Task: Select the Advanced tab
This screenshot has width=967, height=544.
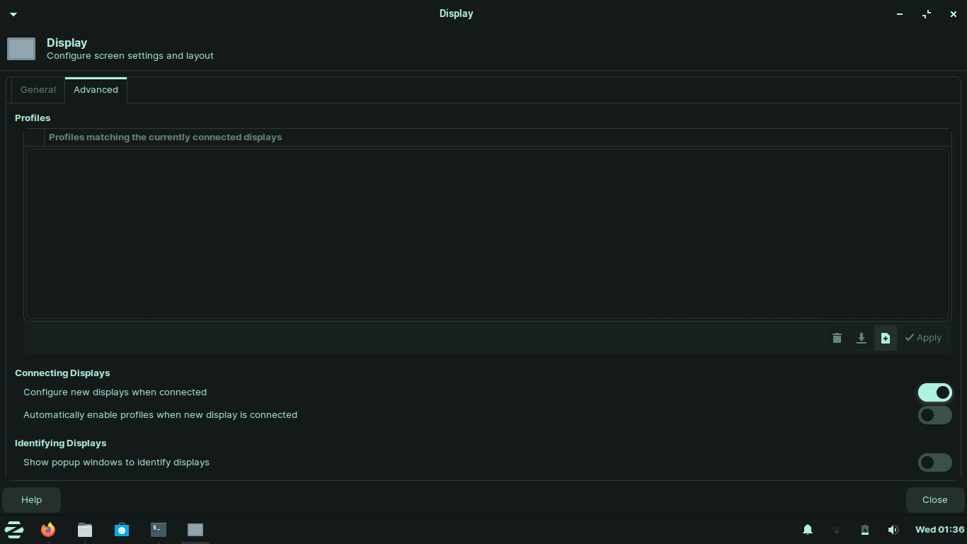Action: coord(96,90)
